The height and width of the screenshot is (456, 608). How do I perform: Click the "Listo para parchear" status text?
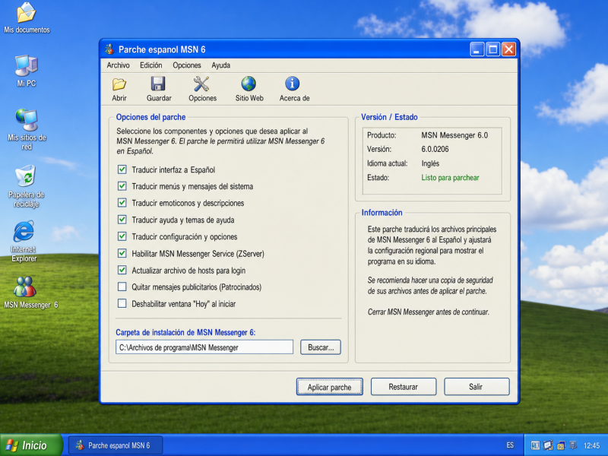450,178
